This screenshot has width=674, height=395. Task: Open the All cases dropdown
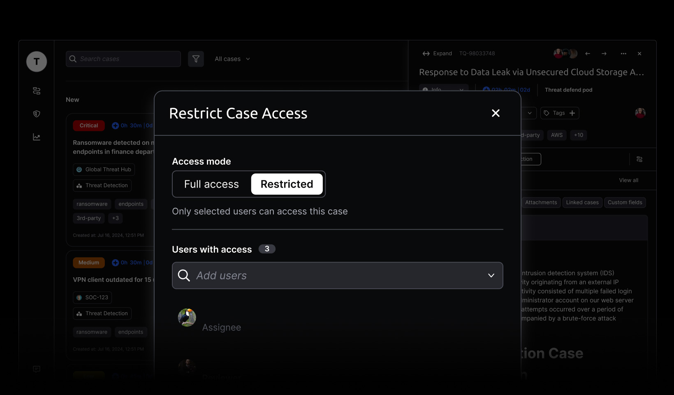pos(232,59)
